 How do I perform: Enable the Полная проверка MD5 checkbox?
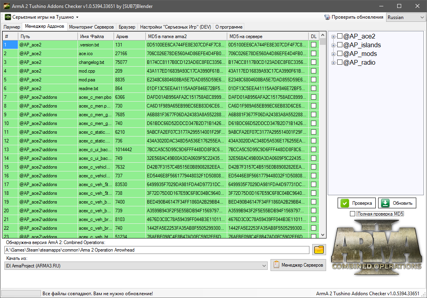(352, 214)
